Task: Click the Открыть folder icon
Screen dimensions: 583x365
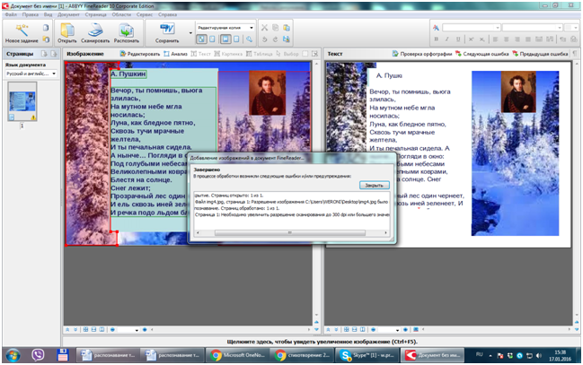Action: [67, 30]
